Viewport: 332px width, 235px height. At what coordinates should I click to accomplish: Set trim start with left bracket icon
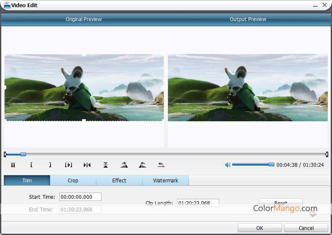(32, 165)
